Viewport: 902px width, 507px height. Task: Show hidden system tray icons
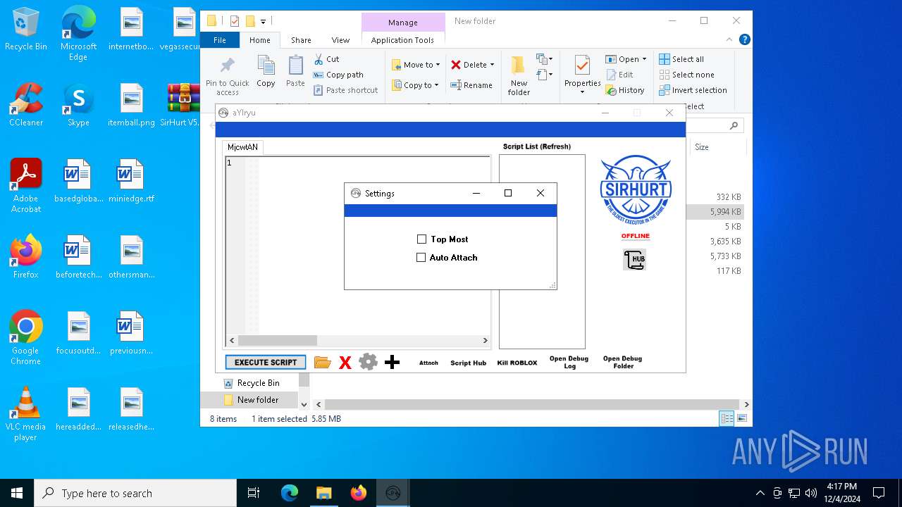coord(760,493)
